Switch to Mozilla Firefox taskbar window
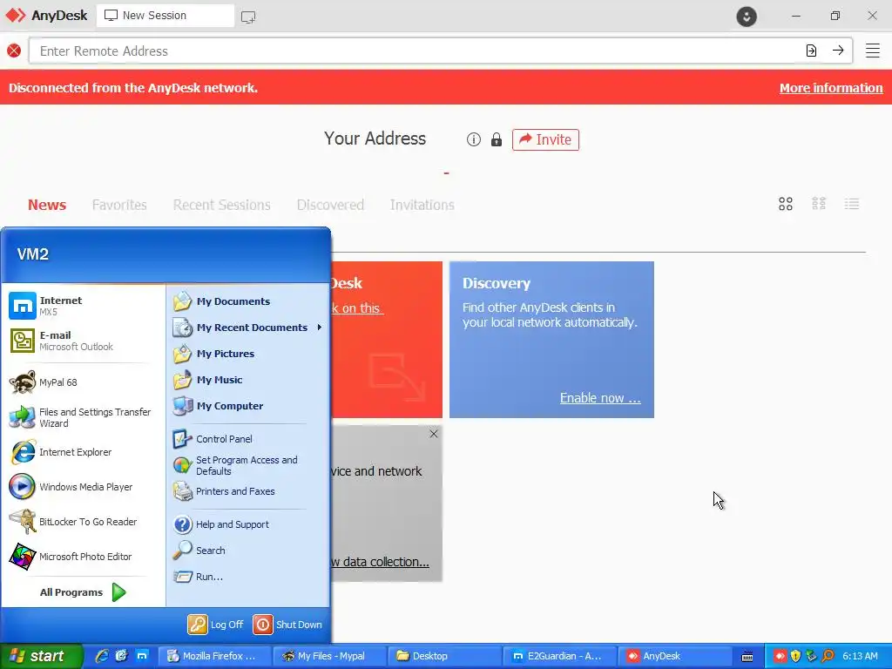892x669 pixels. (x=214, y=656)
